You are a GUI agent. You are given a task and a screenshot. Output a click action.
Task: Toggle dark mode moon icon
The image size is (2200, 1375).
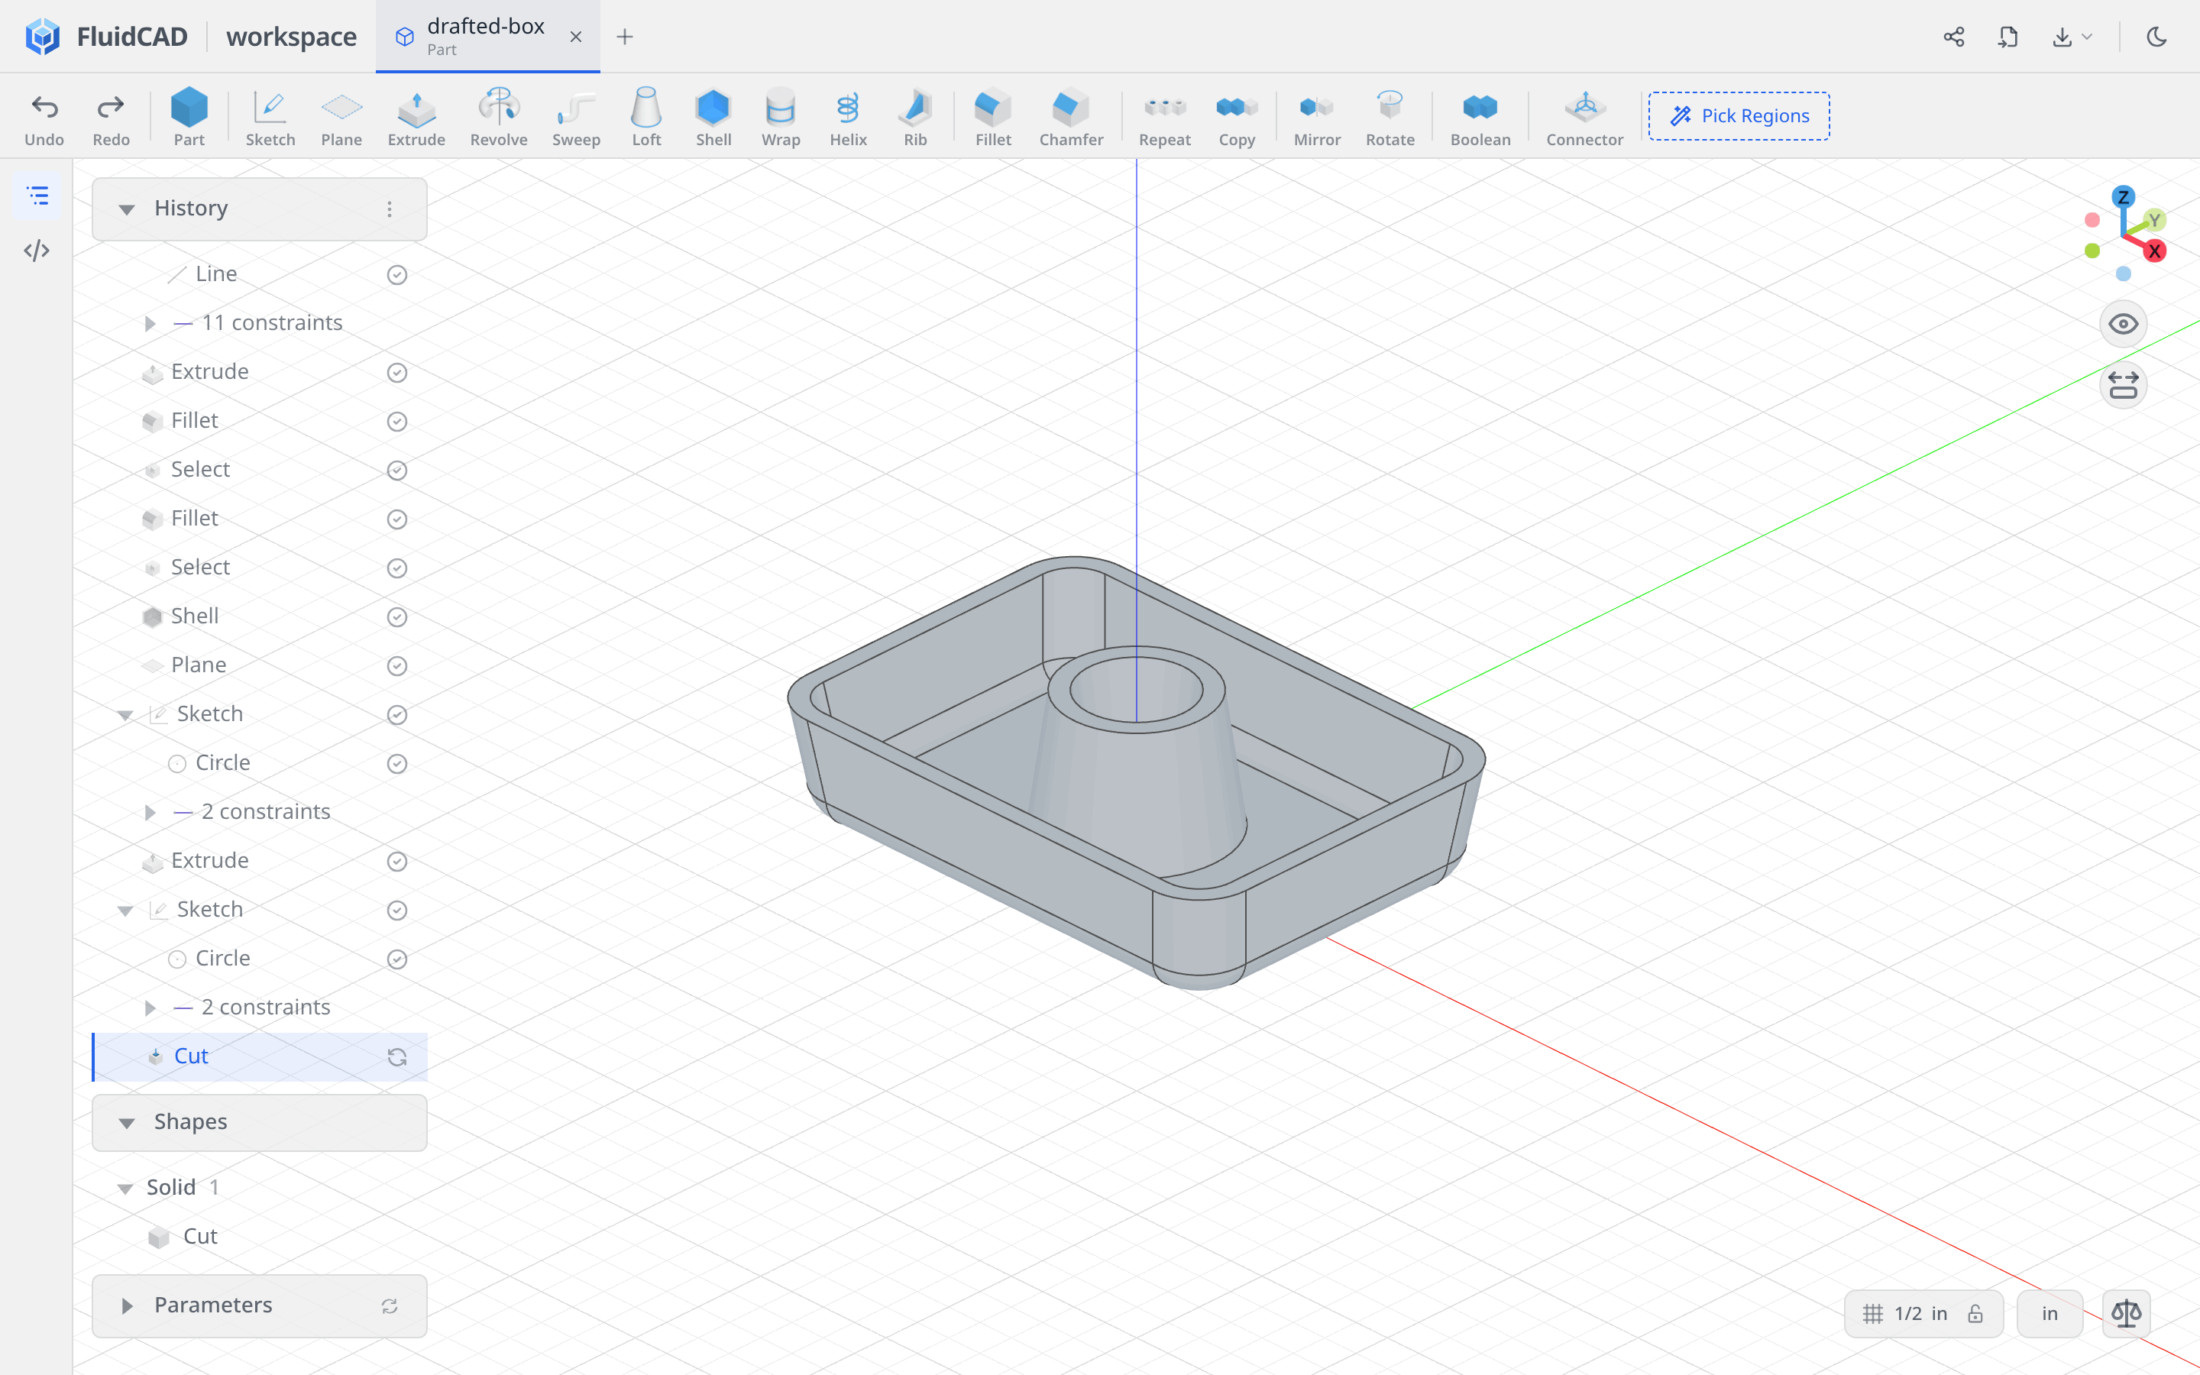click(2156, 37)
